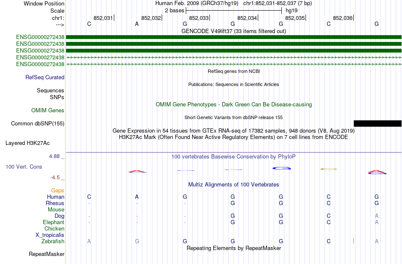Click the A base in the Elephant row

377,222
